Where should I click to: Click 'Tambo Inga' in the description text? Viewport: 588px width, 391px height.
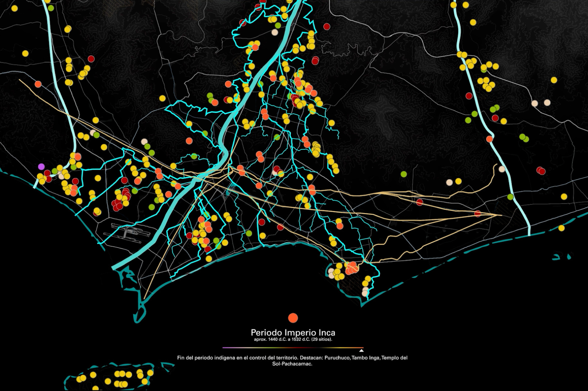[x=366, y=358]
